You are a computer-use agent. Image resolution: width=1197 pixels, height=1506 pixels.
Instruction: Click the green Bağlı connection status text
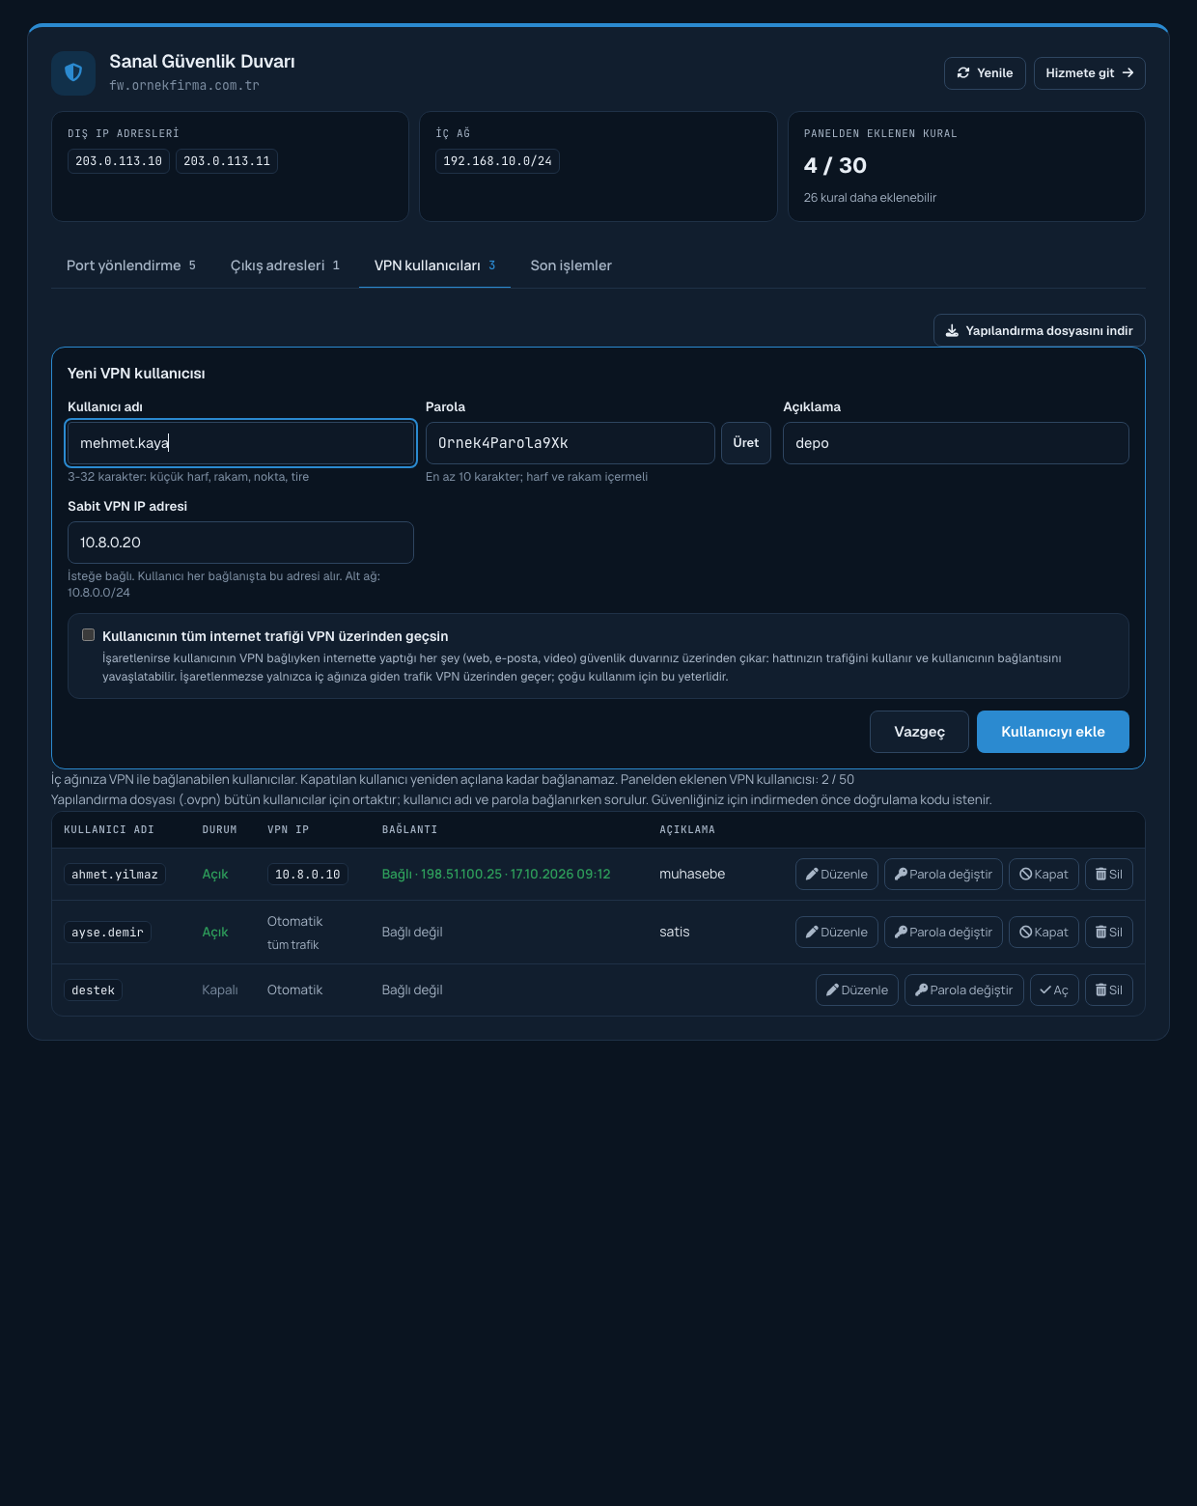(496, 875)
